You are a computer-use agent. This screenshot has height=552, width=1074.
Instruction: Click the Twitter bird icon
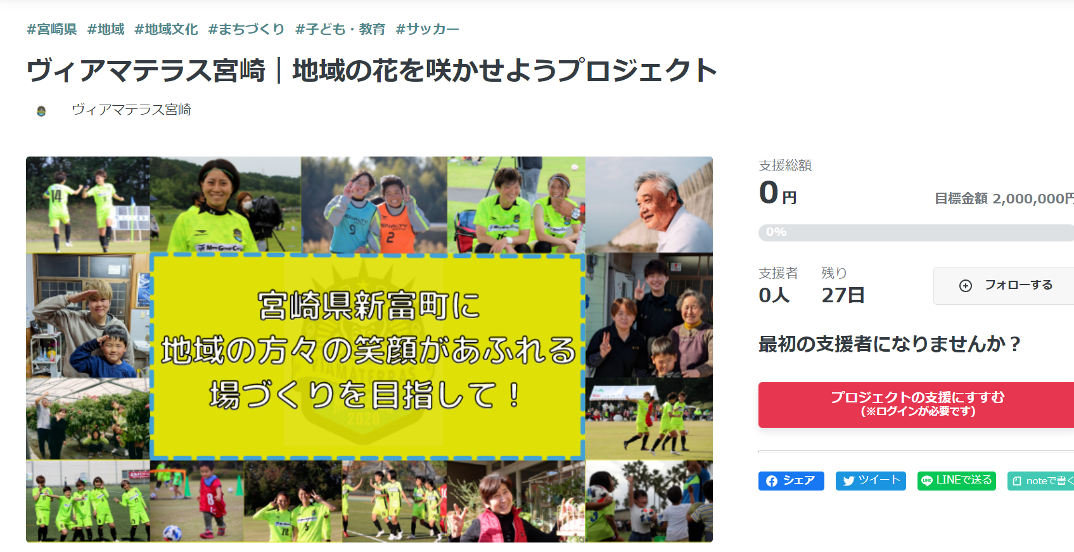(x=848, y=481)
